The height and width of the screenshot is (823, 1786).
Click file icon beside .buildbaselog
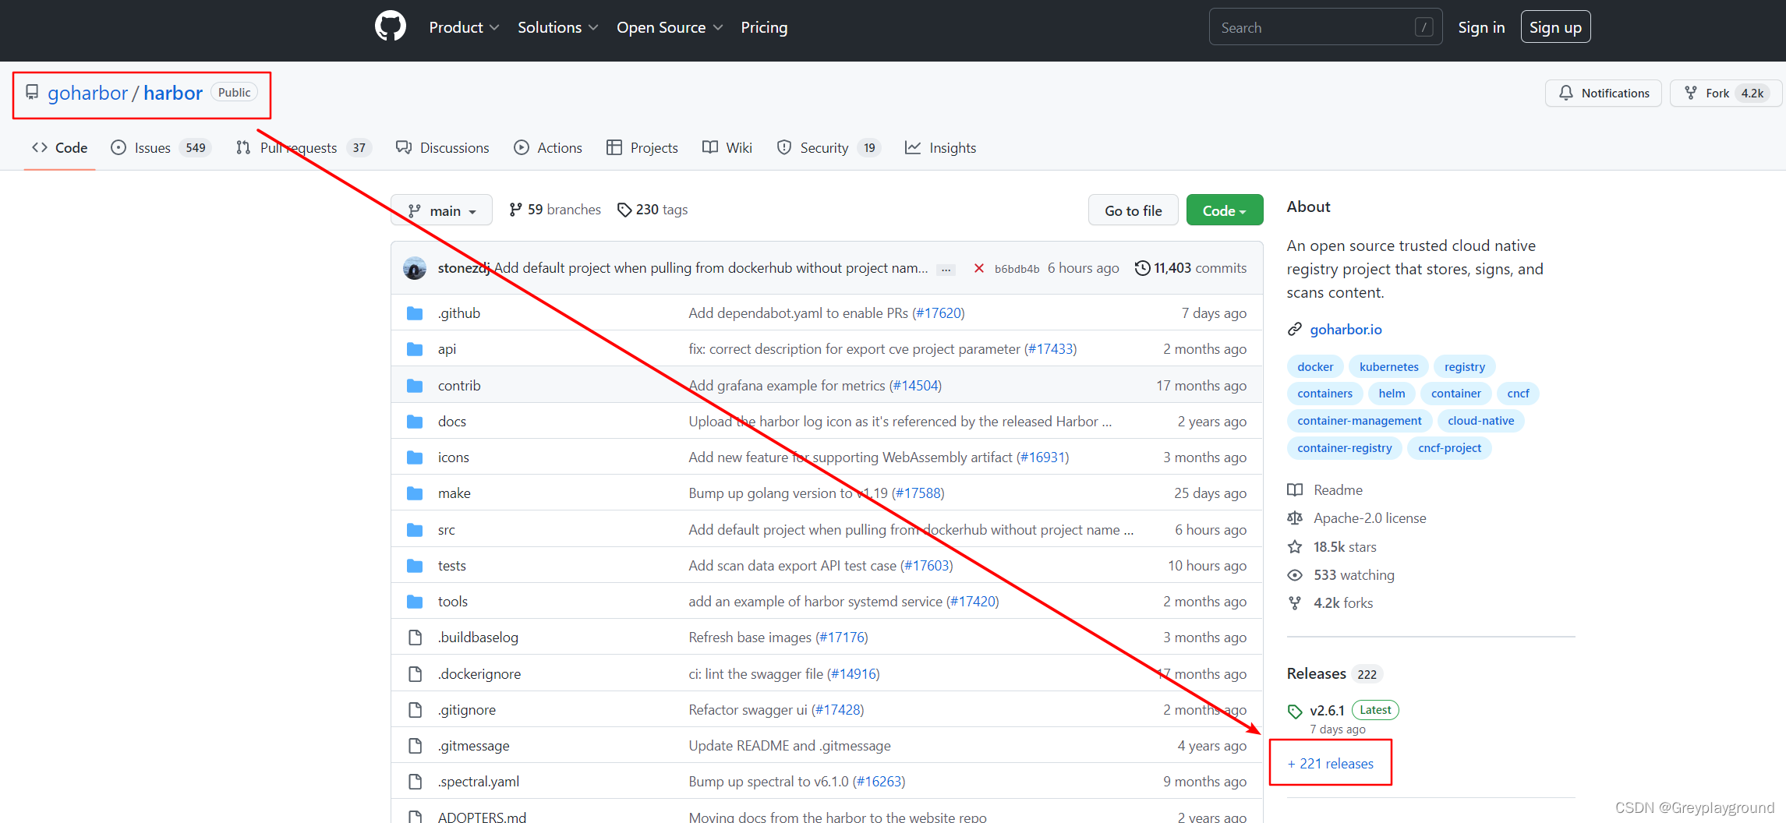(415, 638)
